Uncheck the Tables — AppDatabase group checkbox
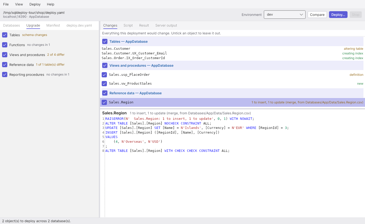The height and width of the screenshot is (224, 365). tap(105, 41)
